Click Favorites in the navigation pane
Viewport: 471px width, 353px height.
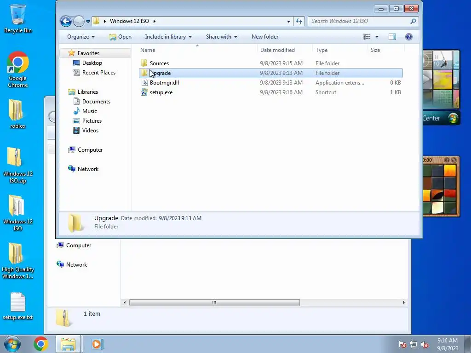click(88, 53)
